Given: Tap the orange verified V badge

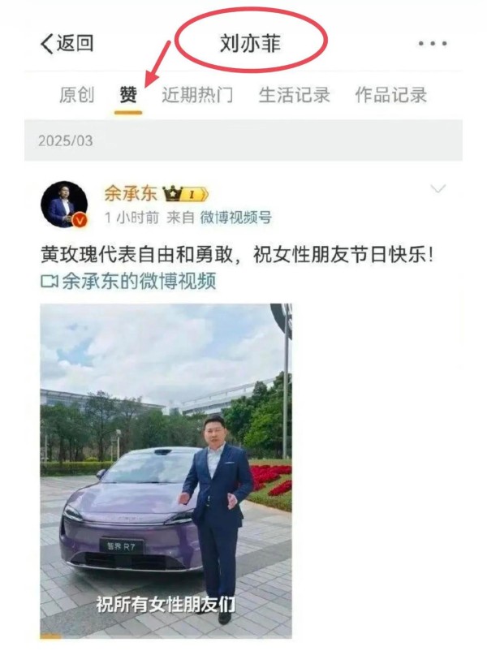Looking at the screenshot, I should point(80,219).
